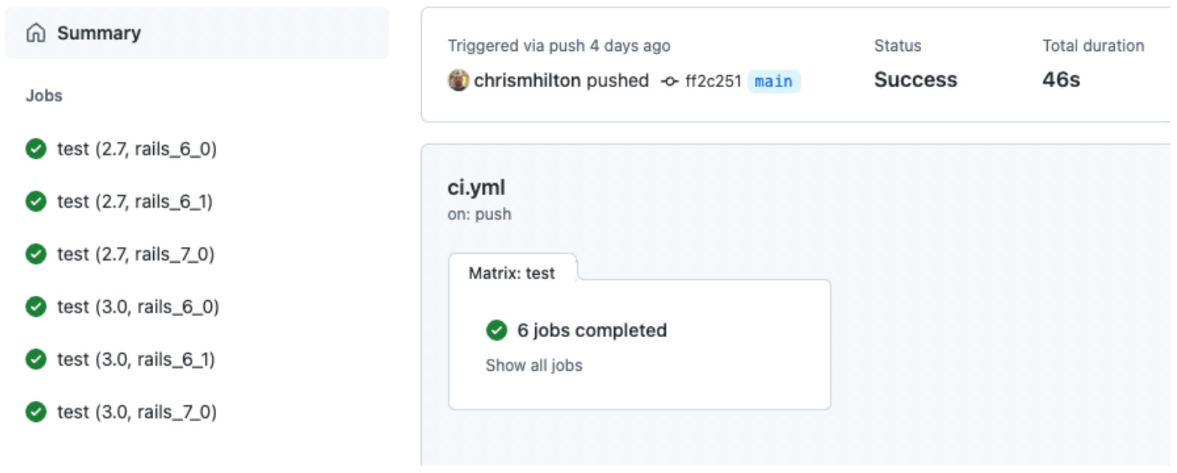Select the Matrix: test tab label
Viewport: 1177px width, 473px height.
(512, 273)
